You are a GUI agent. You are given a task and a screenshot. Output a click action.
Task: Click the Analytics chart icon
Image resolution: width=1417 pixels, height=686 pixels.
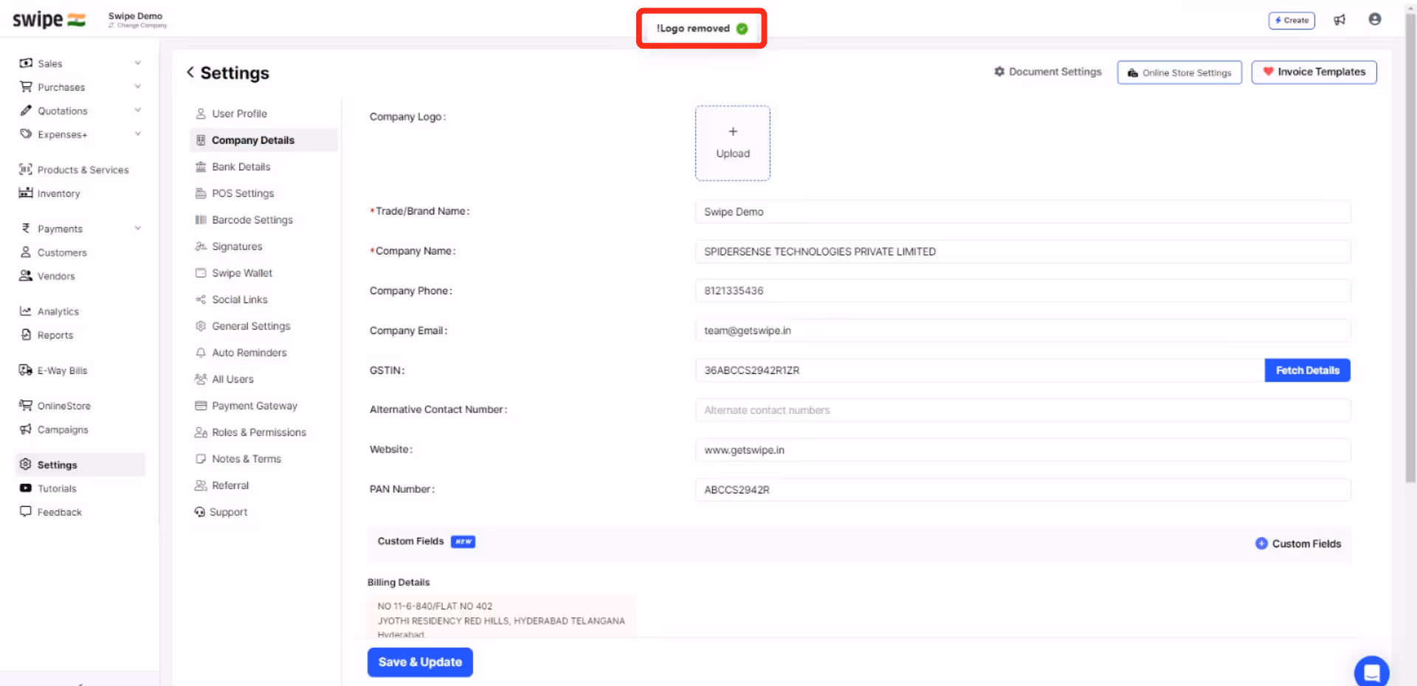tap(26, 311)
